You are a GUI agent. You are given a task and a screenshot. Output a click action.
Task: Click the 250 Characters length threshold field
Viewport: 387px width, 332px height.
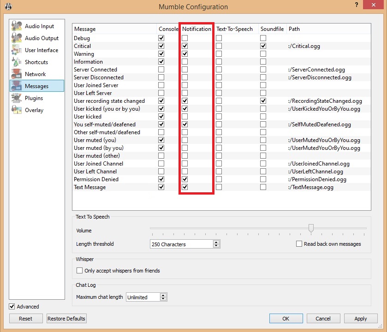(185, 244)
